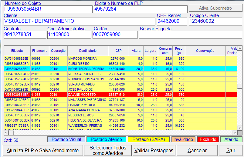
Task: Click destinatário MANASSES PHEREGRINO
Action: [87, 100]
